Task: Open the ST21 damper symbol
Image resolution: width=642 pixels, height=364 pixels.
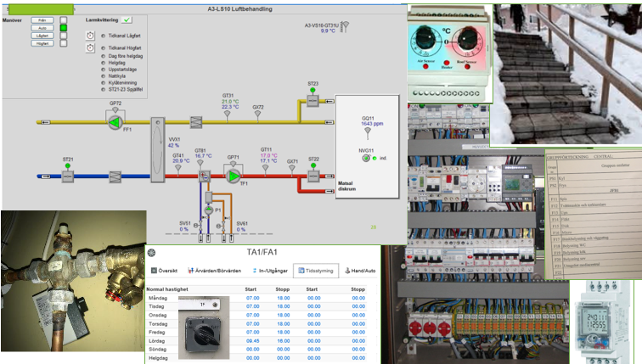Action: (68, 176)
